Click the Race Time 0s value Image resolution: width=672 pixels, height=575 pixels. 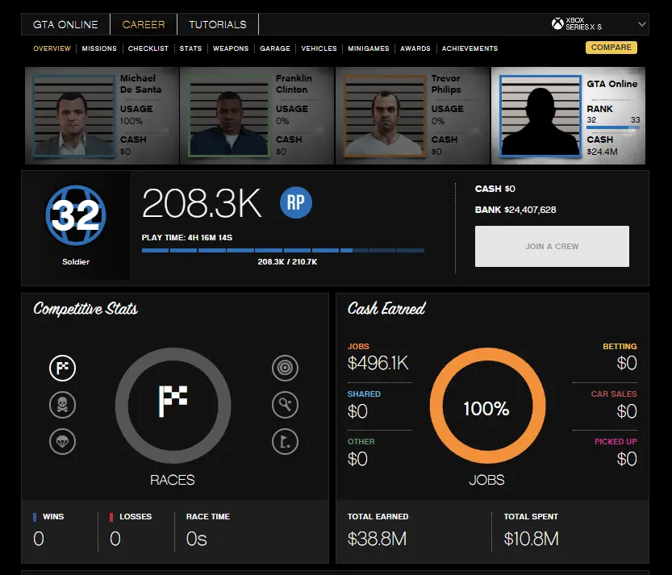(x=196, y=539)
